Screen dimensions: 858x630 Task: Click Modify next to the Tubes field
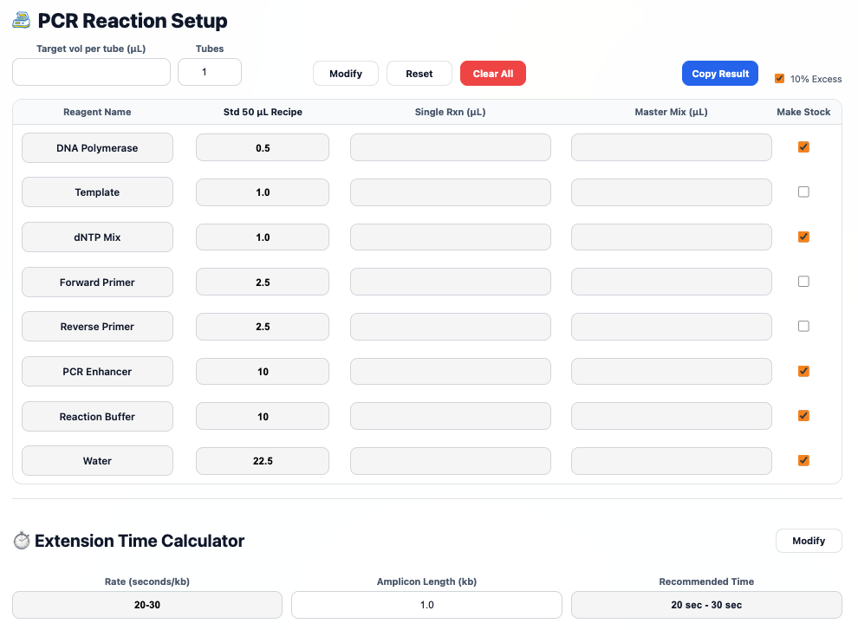pos(345,74)
